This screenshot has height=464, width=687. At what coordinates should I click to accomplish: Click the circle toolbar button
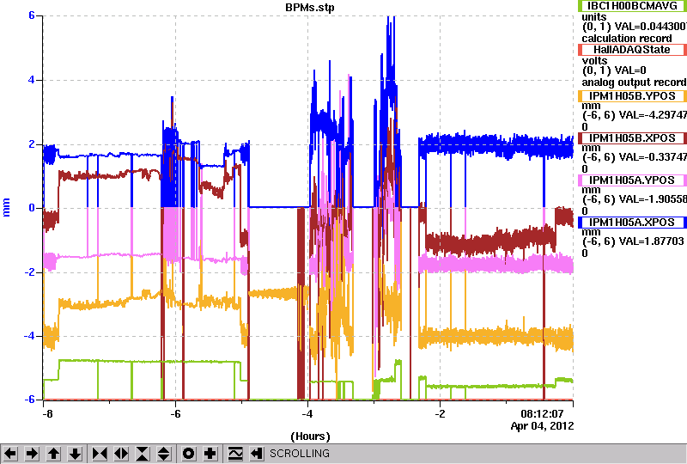[188, 454]
